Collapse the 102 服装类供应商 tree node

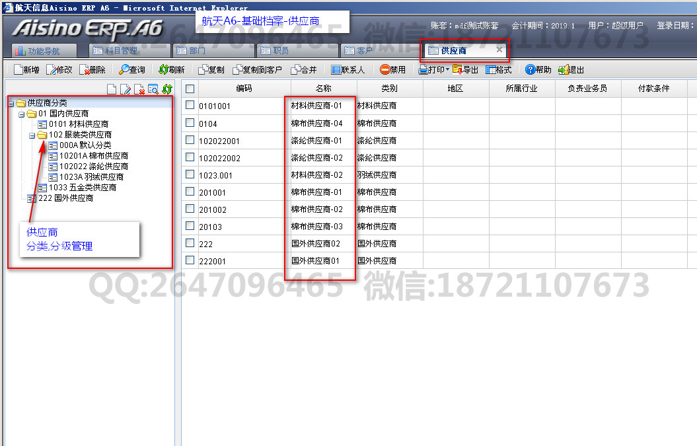point(32,135)
